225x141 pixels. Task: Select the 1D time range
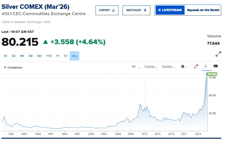(5, 56)
